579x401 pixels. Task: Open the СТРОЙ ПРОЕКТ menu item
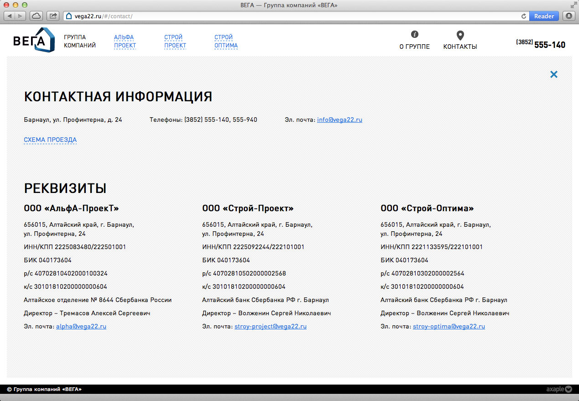(x=175, y=42)
